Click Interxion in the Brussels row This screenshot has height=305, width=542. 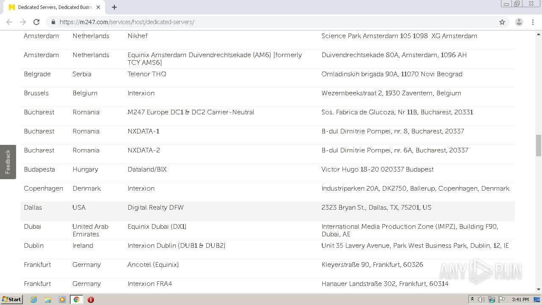coord(141,93)
